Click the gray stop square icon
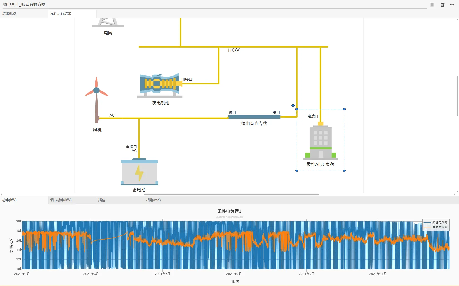This screenshot has width=459, height=286. (432, 5)
